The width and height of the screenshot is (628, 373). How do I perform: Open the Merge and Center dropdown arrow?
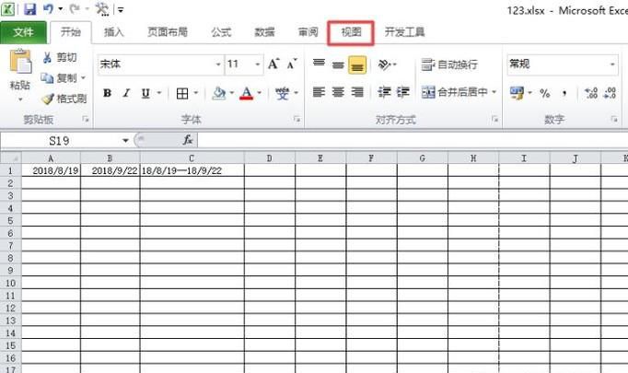pos(494,92)
